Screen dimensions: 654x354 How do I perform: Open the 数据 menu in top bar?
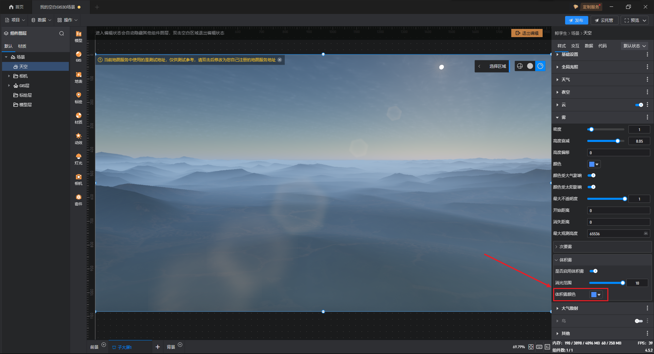pyautogui.click(x=41, y=20)
